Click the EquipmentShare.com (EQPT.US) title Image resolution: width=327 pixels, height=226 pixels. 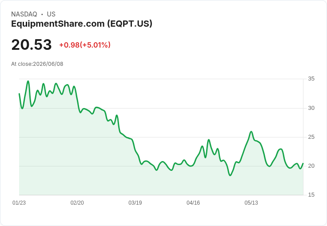click(82, 24)
